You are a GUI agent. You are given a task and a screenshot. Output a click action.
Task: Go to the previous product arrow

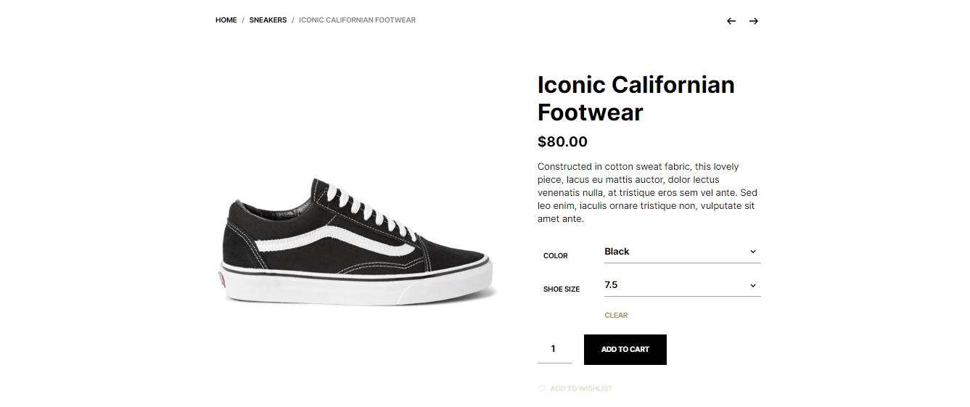click(x=731, y=21)
